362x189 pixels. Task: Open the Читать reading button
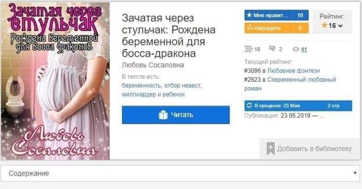click(176, 115)
